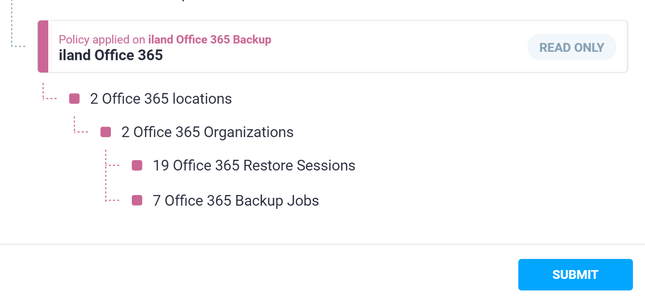645x296 pixels.
Task: Select the iland Office 365 policy title
Action: [x=110, y=56]
